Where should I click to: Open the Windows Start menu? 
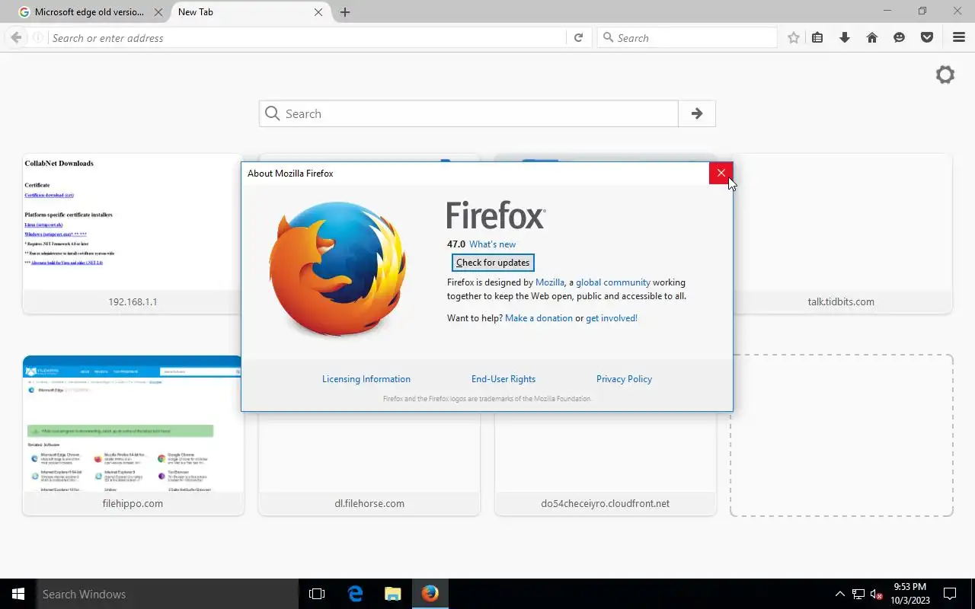(18, 594)
